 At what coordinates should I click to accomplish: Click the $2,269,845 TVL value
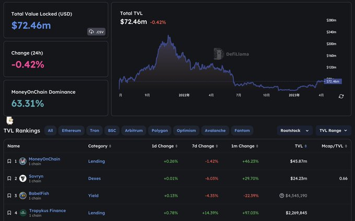(297, 213)
